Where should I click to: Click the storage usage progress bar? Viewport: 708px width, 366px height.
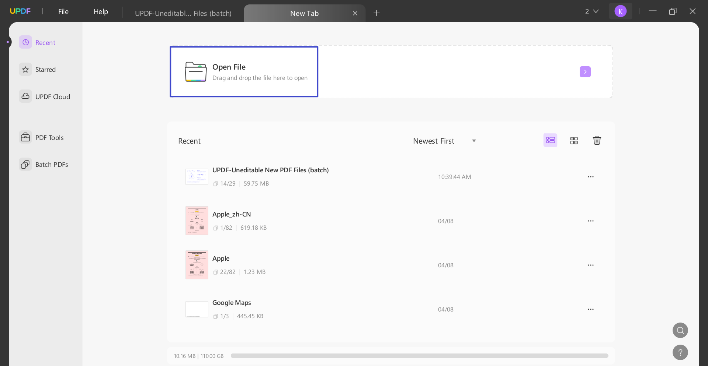point(419,356)
